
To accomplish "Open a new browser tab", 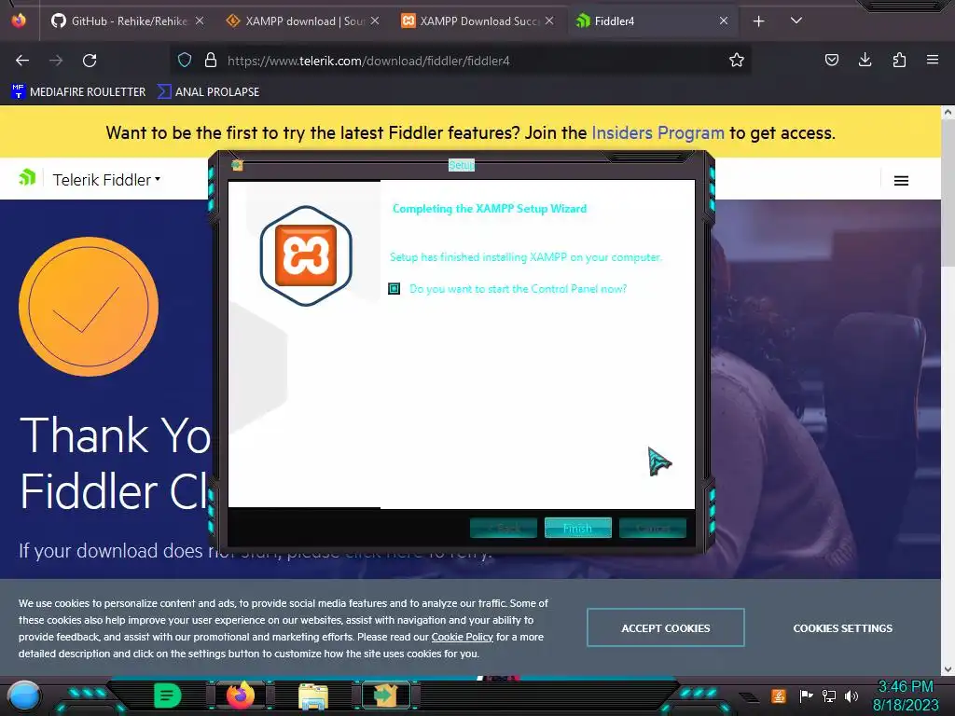I will pos(759,21).
